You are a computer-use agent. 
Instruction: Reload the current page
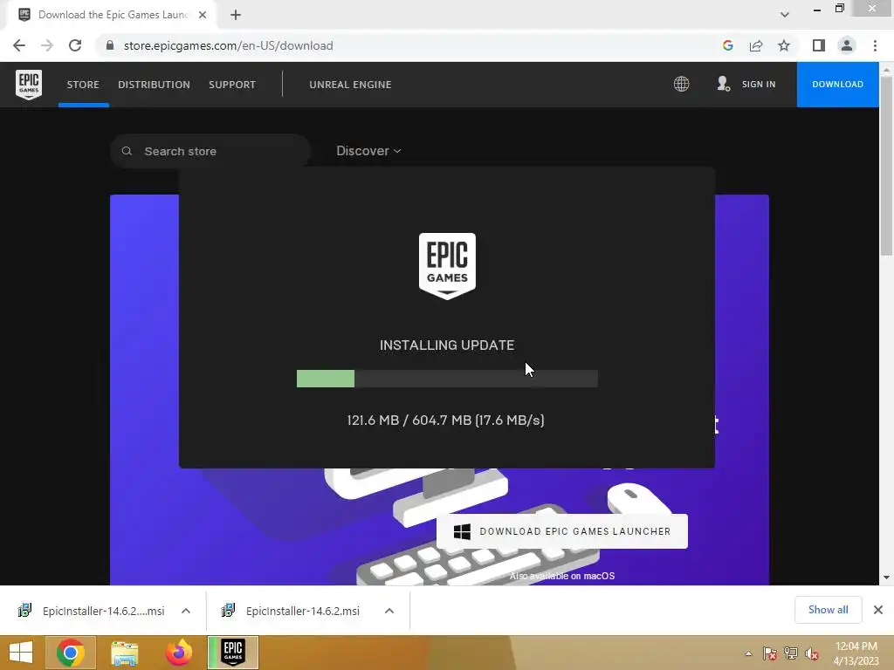click(x=75, y=45)
